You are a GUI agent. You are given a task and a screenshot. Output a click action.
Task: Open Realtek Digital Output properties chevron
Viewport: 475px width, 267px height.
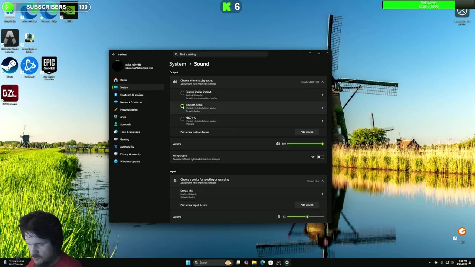click(x=322, y=95)
